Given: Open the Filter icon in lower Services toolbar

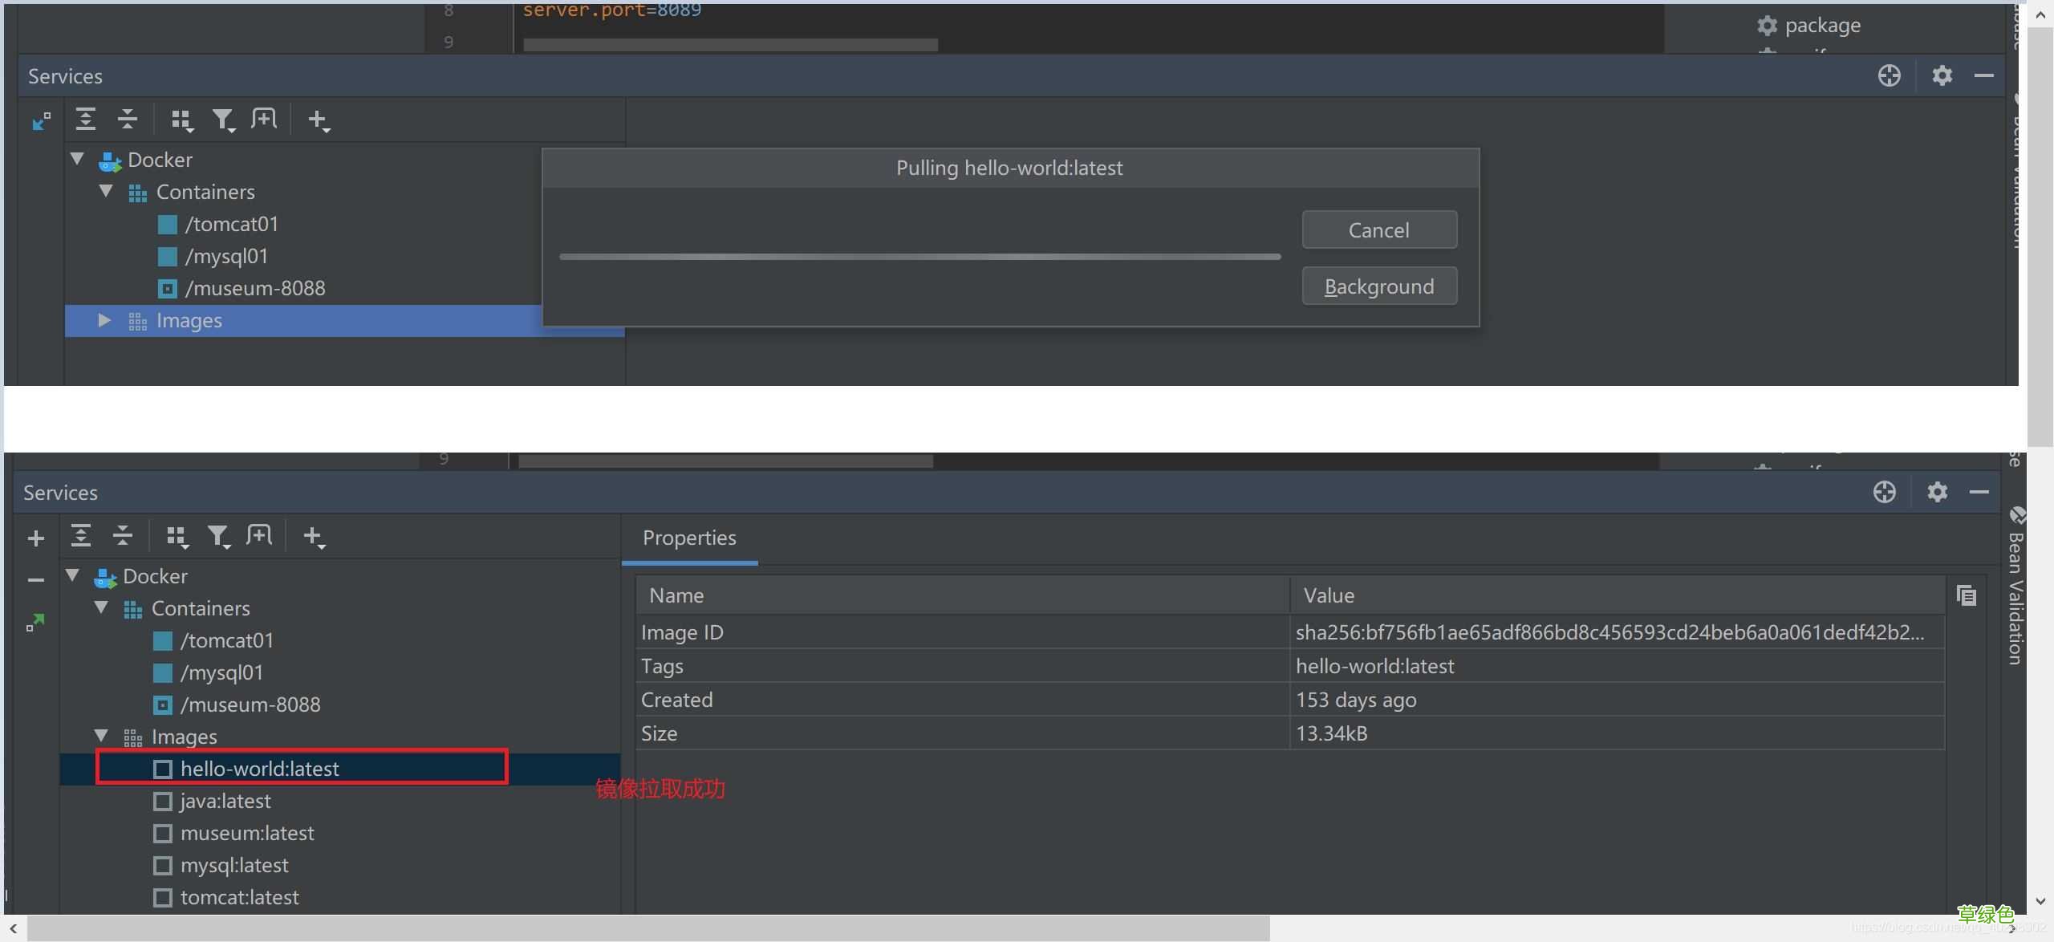Looking at the screenshot, I should [x=218, y=536].
